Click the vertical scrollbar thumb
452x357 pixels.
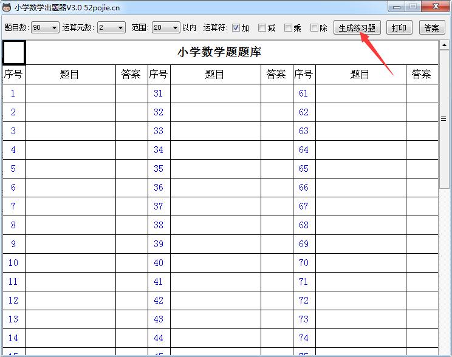444,119
